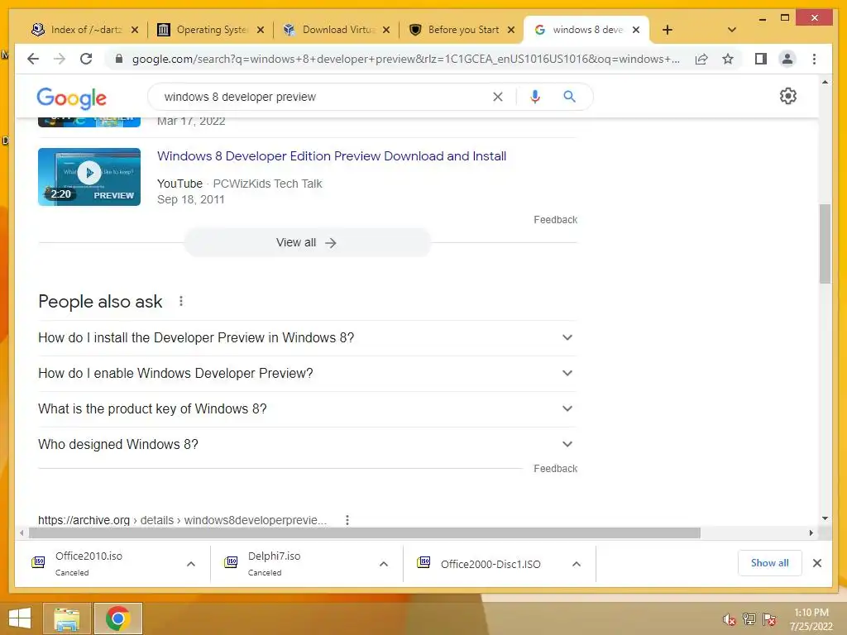
Task: Submit search using the magnifier icon
Action: 569,97
